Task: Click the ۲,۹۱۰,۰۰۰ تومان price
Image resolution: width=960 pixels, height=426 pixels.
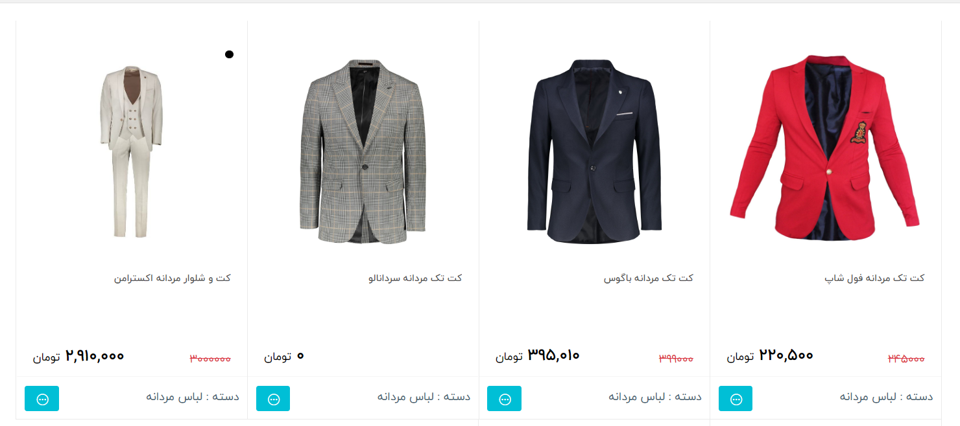Action: [78, 355]
